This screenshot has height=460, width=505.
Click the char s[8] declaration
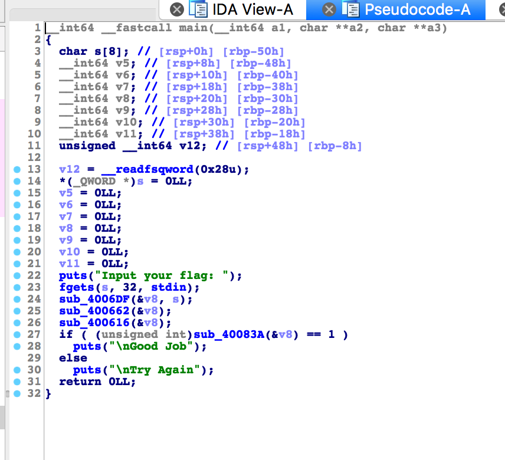point(94,51)
